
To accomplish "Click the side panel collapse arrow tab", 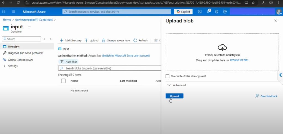I will pos(281,75).
